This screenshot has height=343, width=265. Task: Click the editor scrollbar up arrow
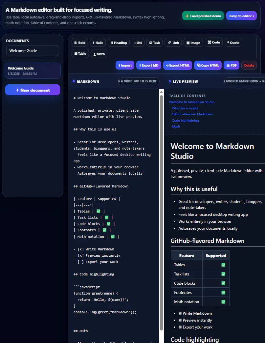161,92
